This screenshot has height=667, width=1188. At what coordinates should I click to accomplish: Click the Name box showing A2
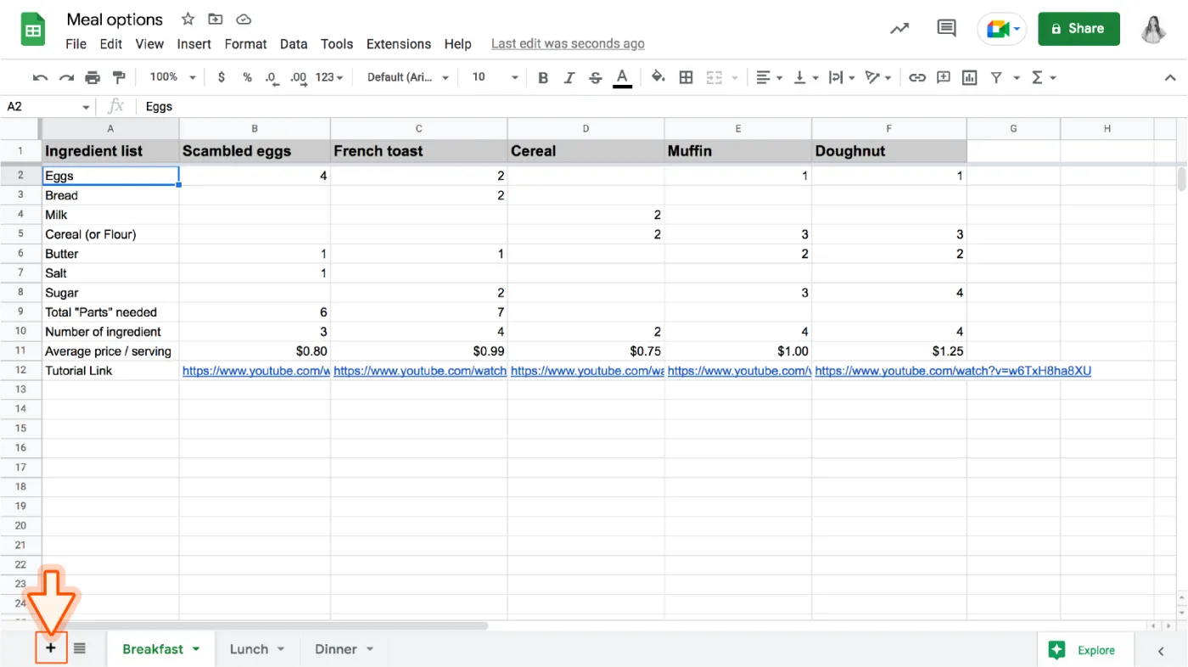(x=47, y=106)
